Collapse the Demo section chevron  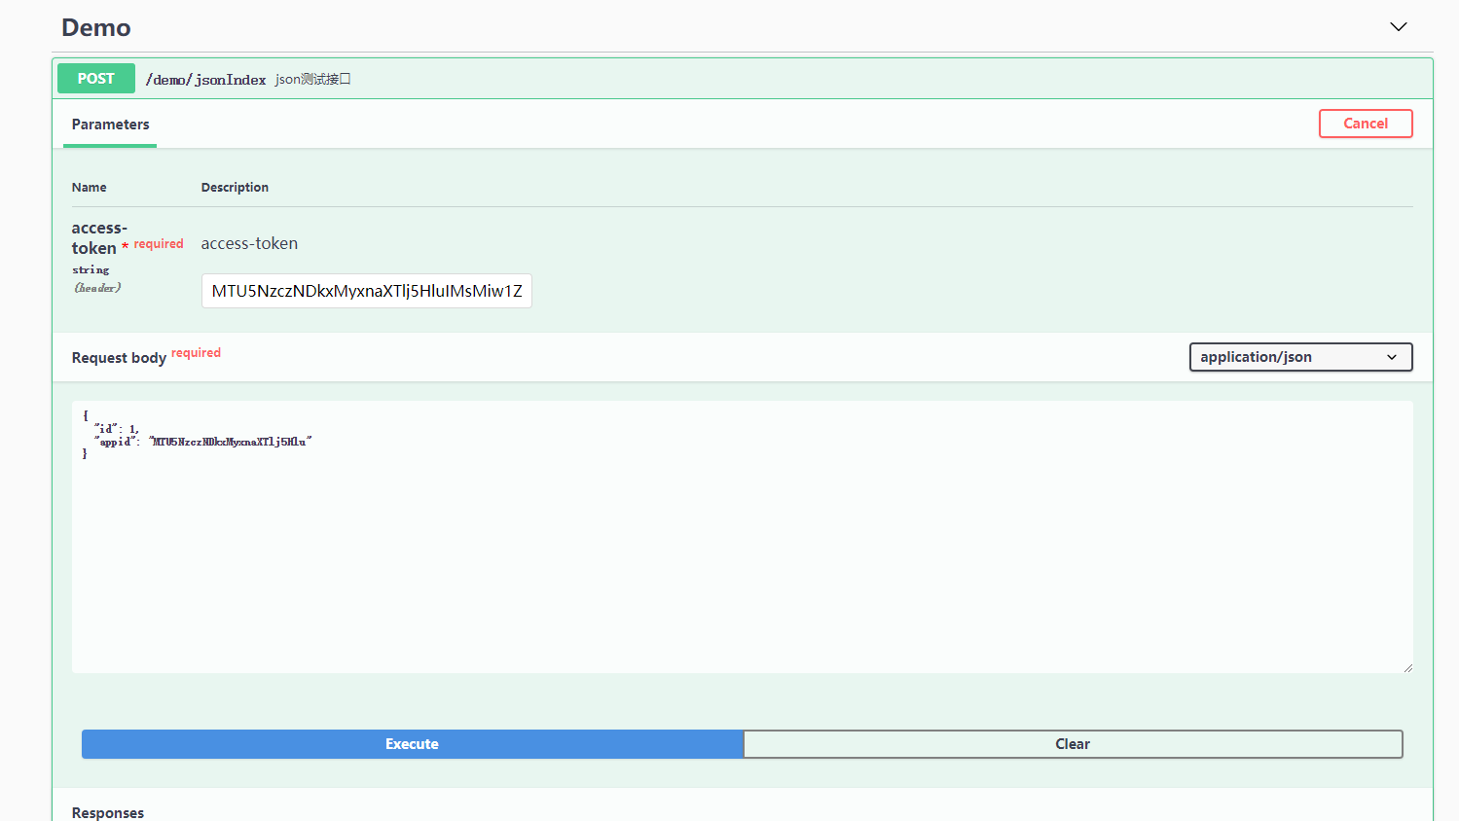tap(1398, 26)
